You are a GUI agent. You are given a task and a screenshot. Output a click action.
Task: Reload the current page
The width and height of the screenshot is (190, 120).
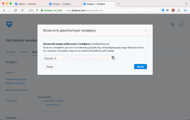(16, 10)
